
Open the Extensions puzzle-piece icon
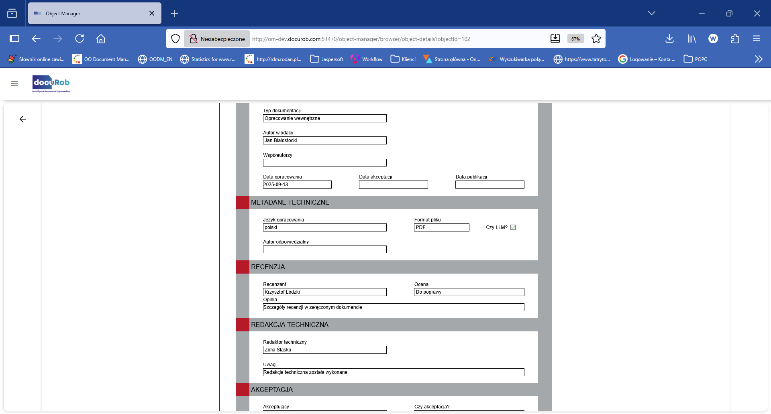(735, 39)
